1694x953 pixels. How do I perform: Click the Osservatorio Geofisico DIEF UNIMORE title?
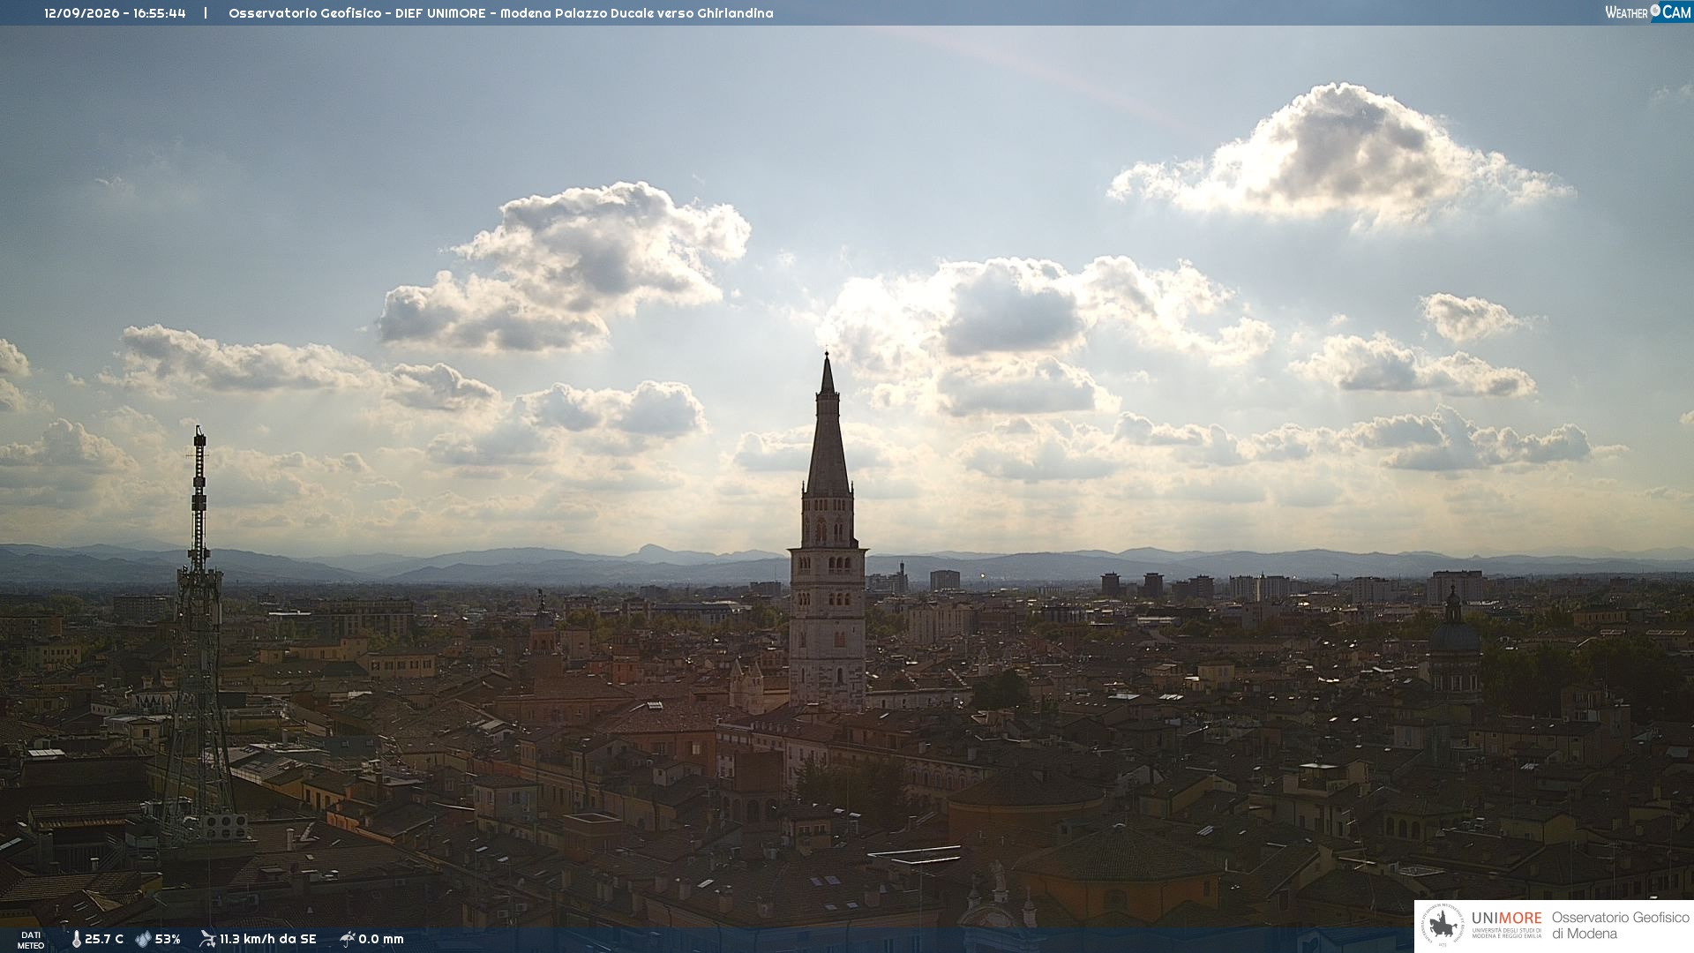pos(357,13)
